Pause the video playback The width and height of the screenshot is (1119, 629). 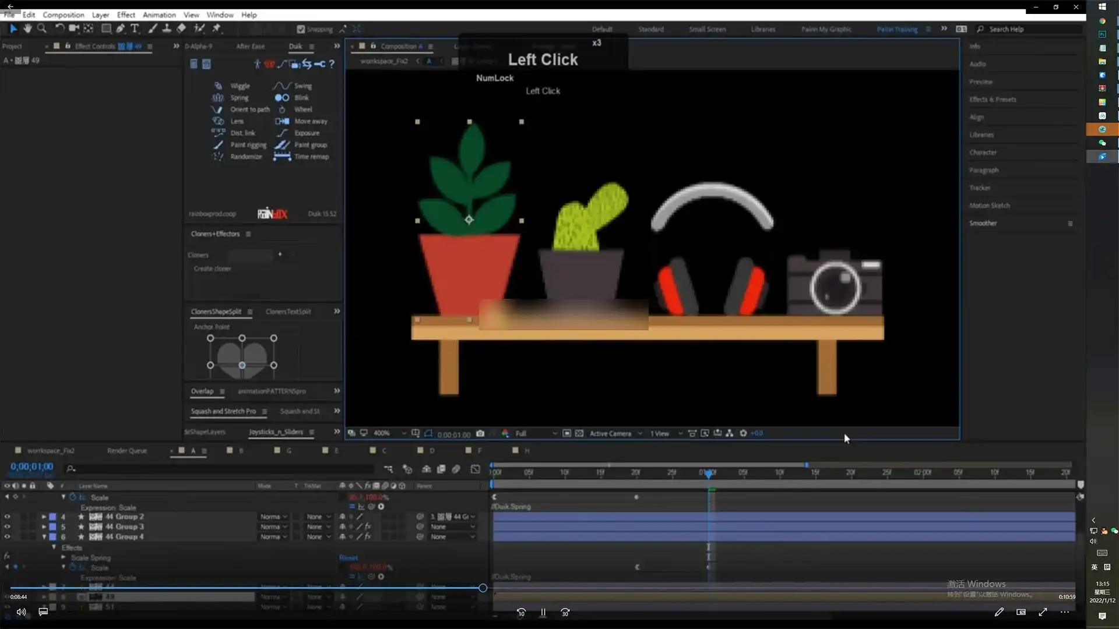(x=543, y=612)
